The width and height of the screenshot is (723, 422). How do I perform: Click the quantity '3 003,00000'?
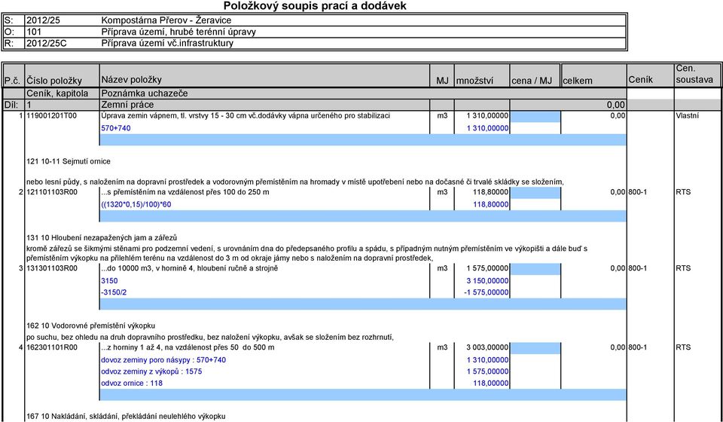[x=487, y=347]
